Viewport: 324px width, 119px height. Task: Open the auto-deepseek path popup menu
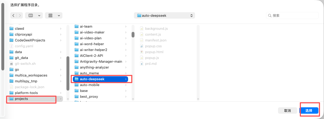(165, 16)
